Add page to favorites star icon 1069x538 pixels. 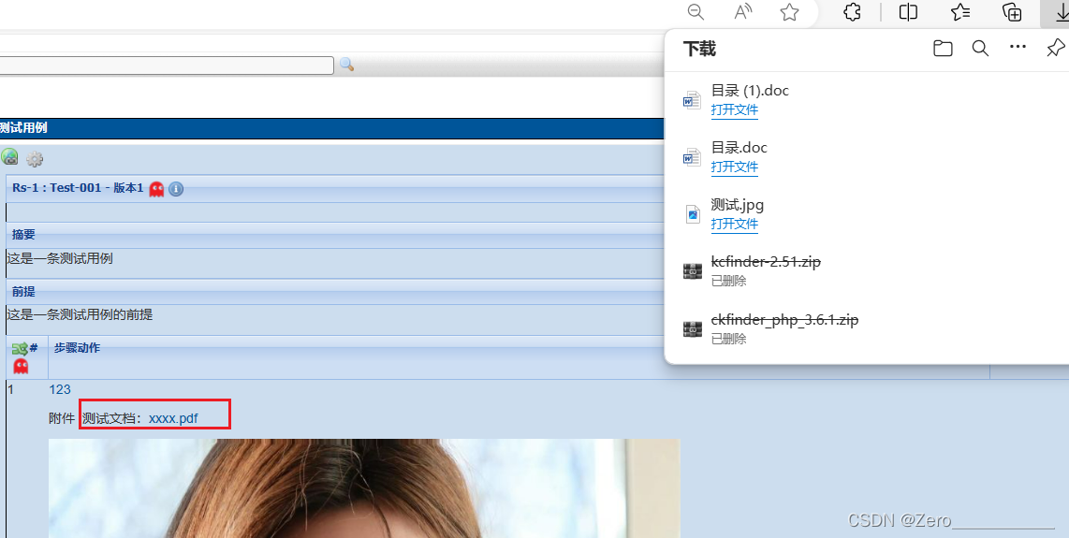point(789,12)
